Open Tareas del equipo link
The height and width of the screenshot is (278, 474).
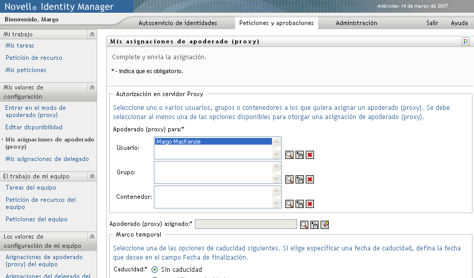31,188
